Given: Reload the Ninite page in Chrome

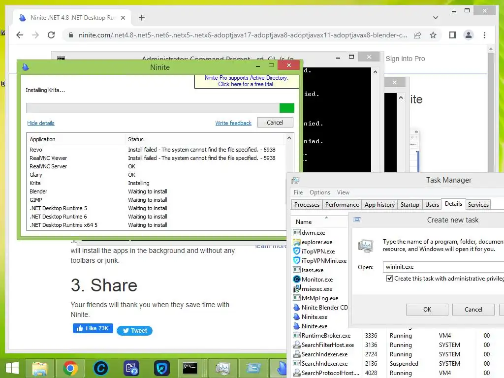Looking at the screenshot, I should click(x=51, y=35).
